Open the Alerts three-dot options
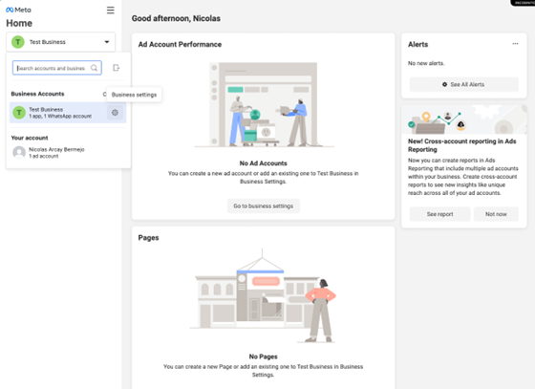Screen dimensions: 535x389 [x=515, y=44]
